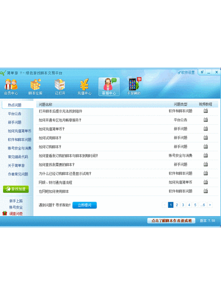Go to page 2 of questions
The height and width of the screenshot is (295, 221).
click(x=177, y=205)
